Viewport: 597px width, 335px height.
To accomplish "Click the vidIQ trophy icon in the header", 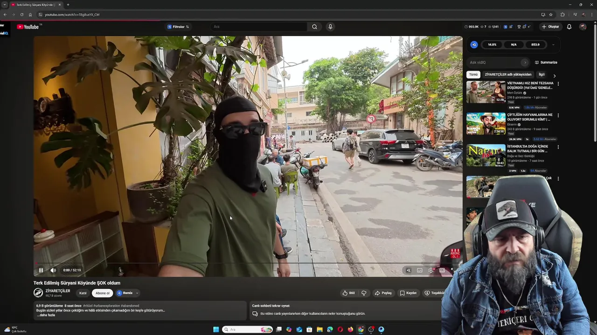I will tap(519, 27).
